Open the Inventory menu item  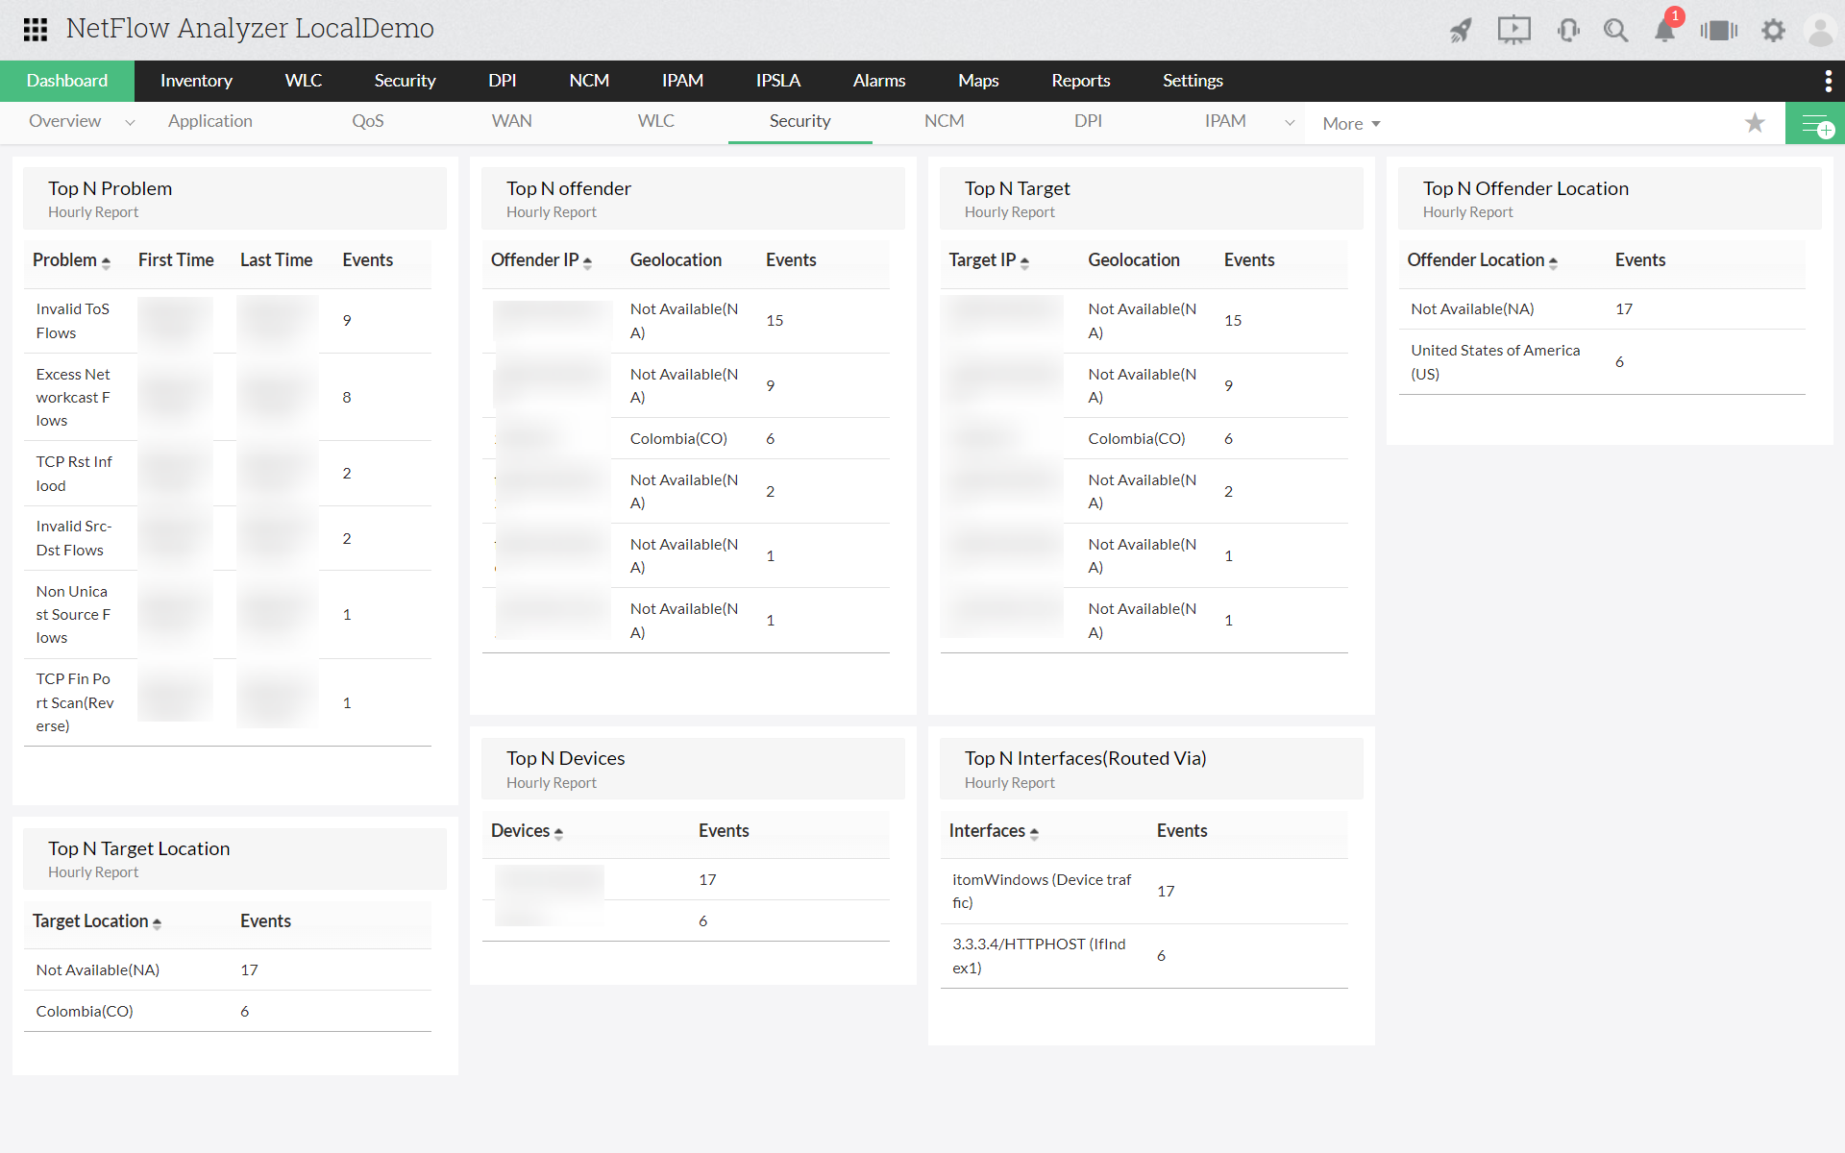(x=196, y=81)
